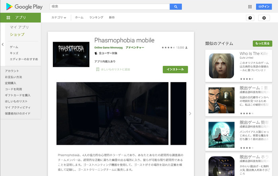The height and width of the screenshot is (176, 278).
Task: Click the Phasmophobia app icon image
Action: point(71,54)
